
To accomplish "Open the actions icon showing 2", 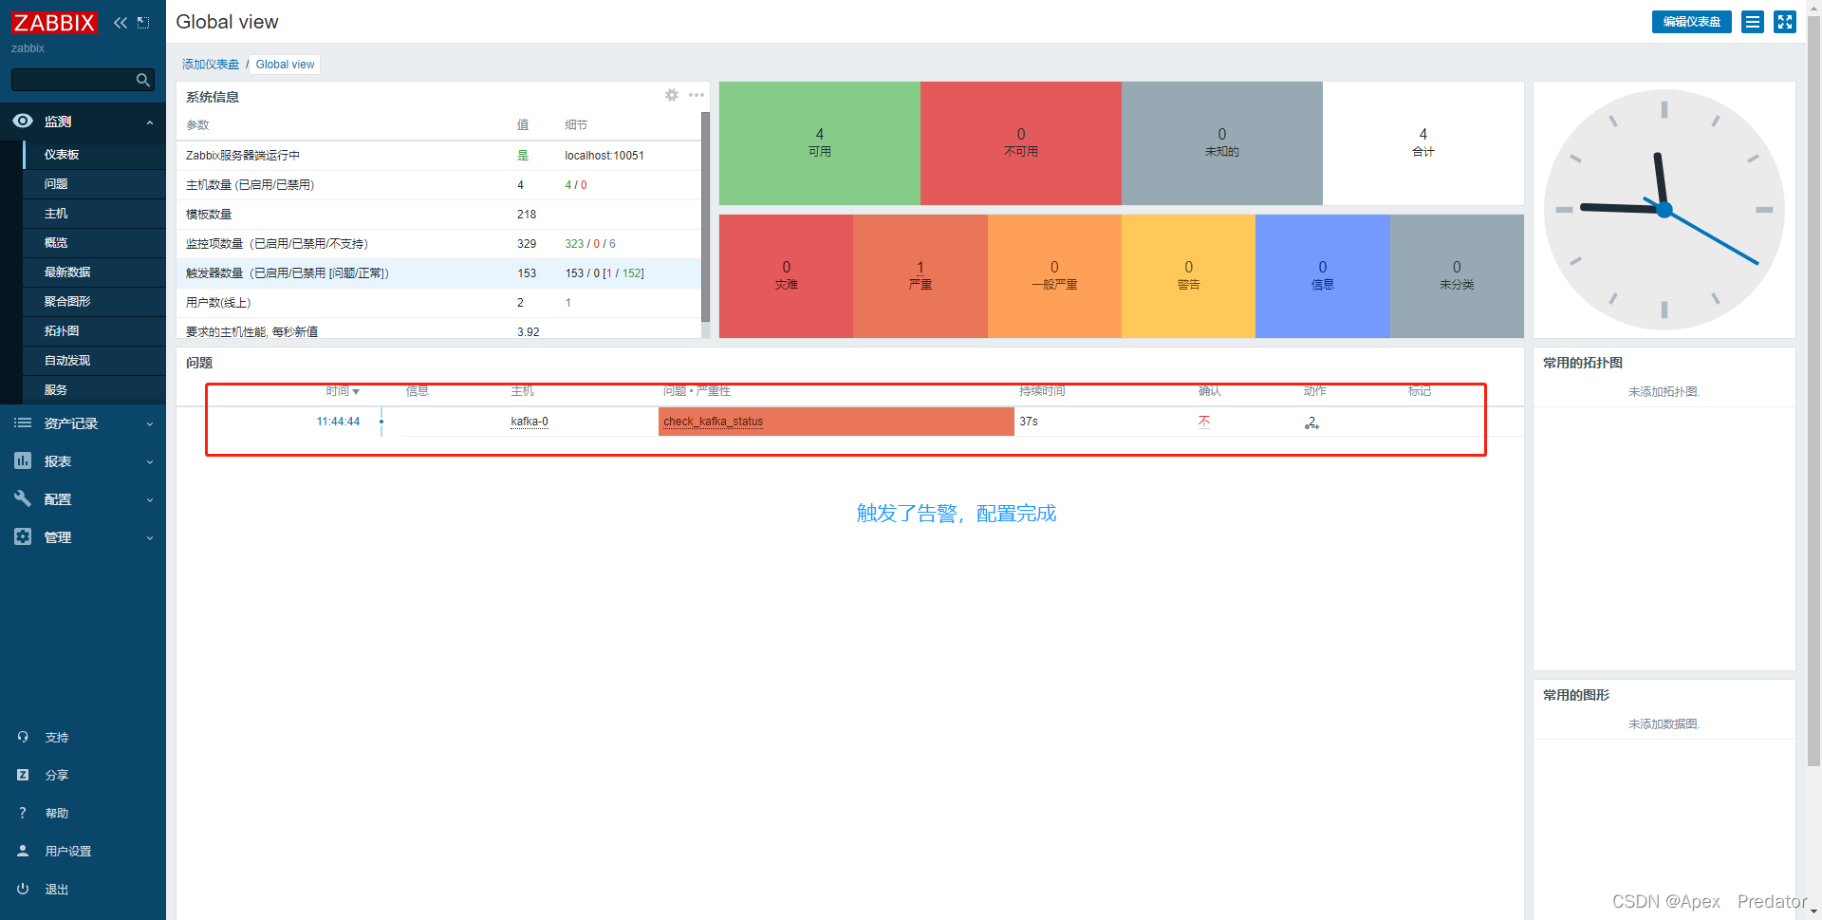I will tap(1311, 422).
